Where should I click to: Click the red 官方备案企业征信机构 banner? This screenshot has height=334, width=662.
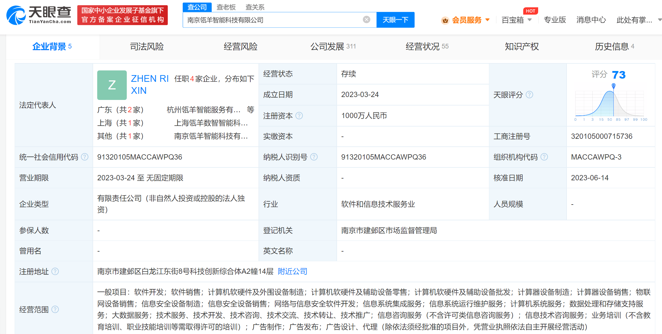(122, 15)
